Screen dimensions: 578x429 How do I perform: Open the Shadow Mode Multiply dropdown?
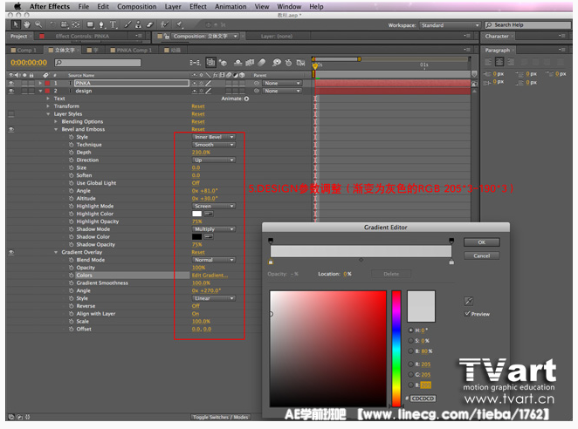[213, 229]
